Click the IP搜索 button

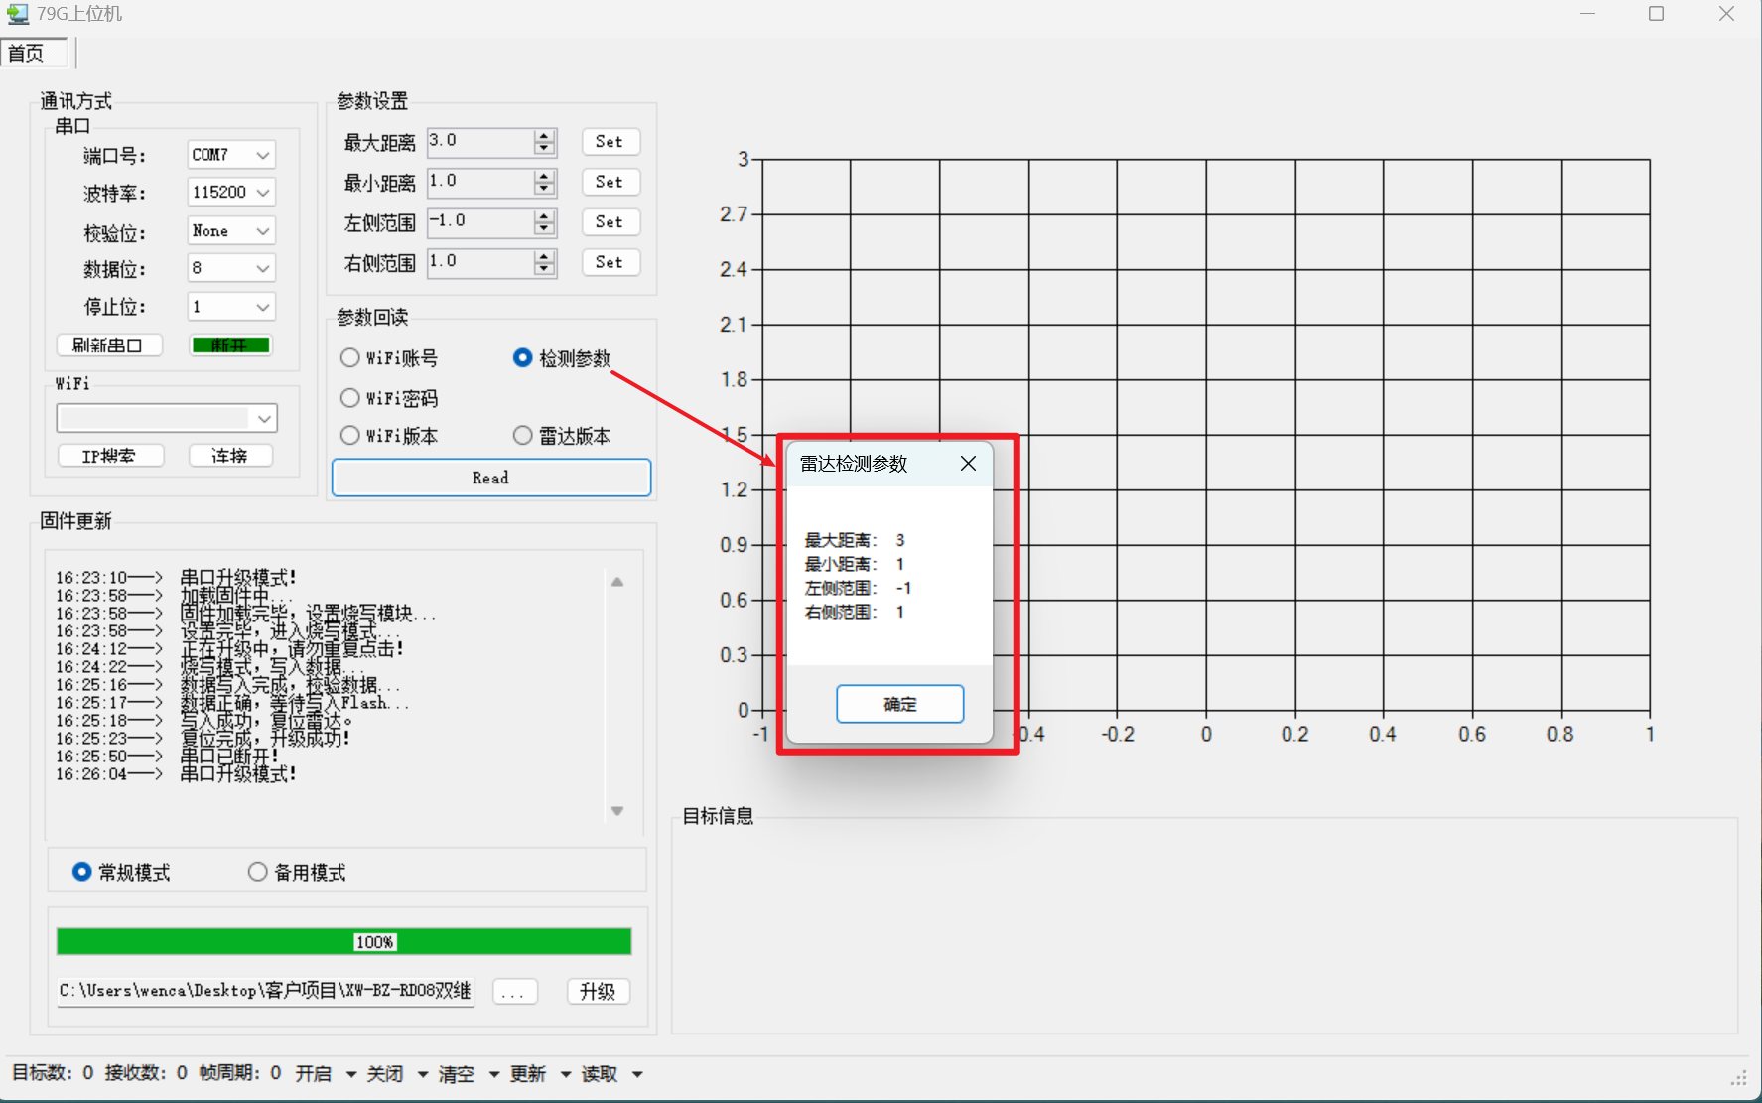108,456
